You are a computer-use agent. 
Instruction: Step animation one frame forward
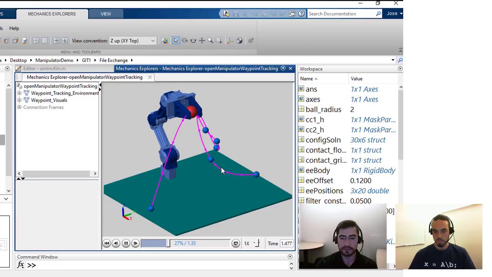pos(135,243)
